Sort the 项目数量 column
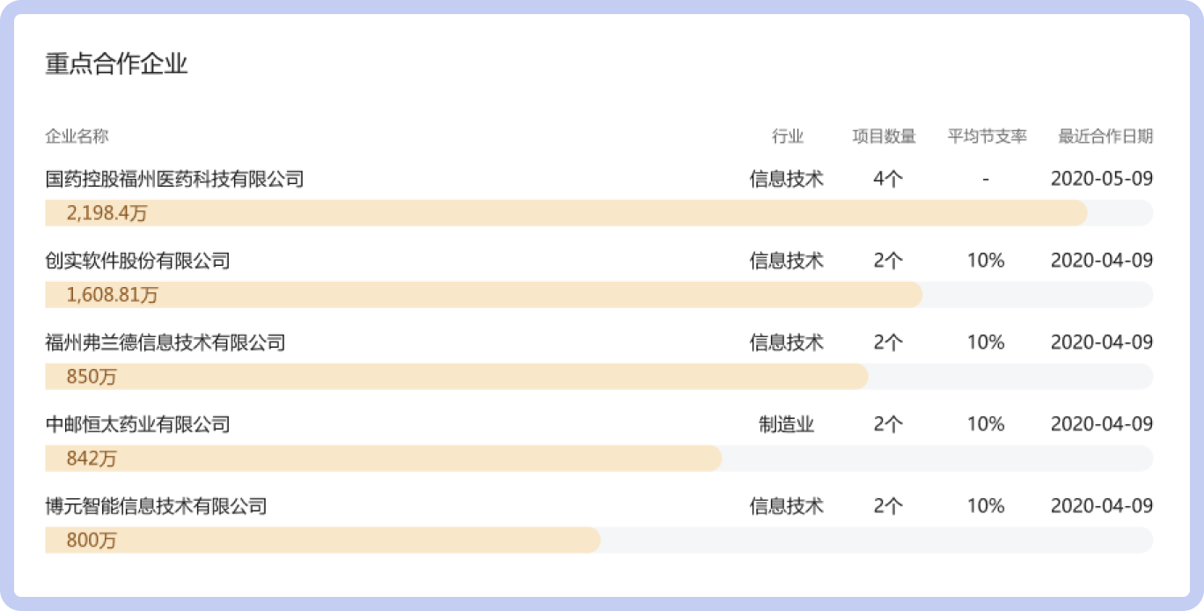Screen dimensions: 1204x611 886,136
